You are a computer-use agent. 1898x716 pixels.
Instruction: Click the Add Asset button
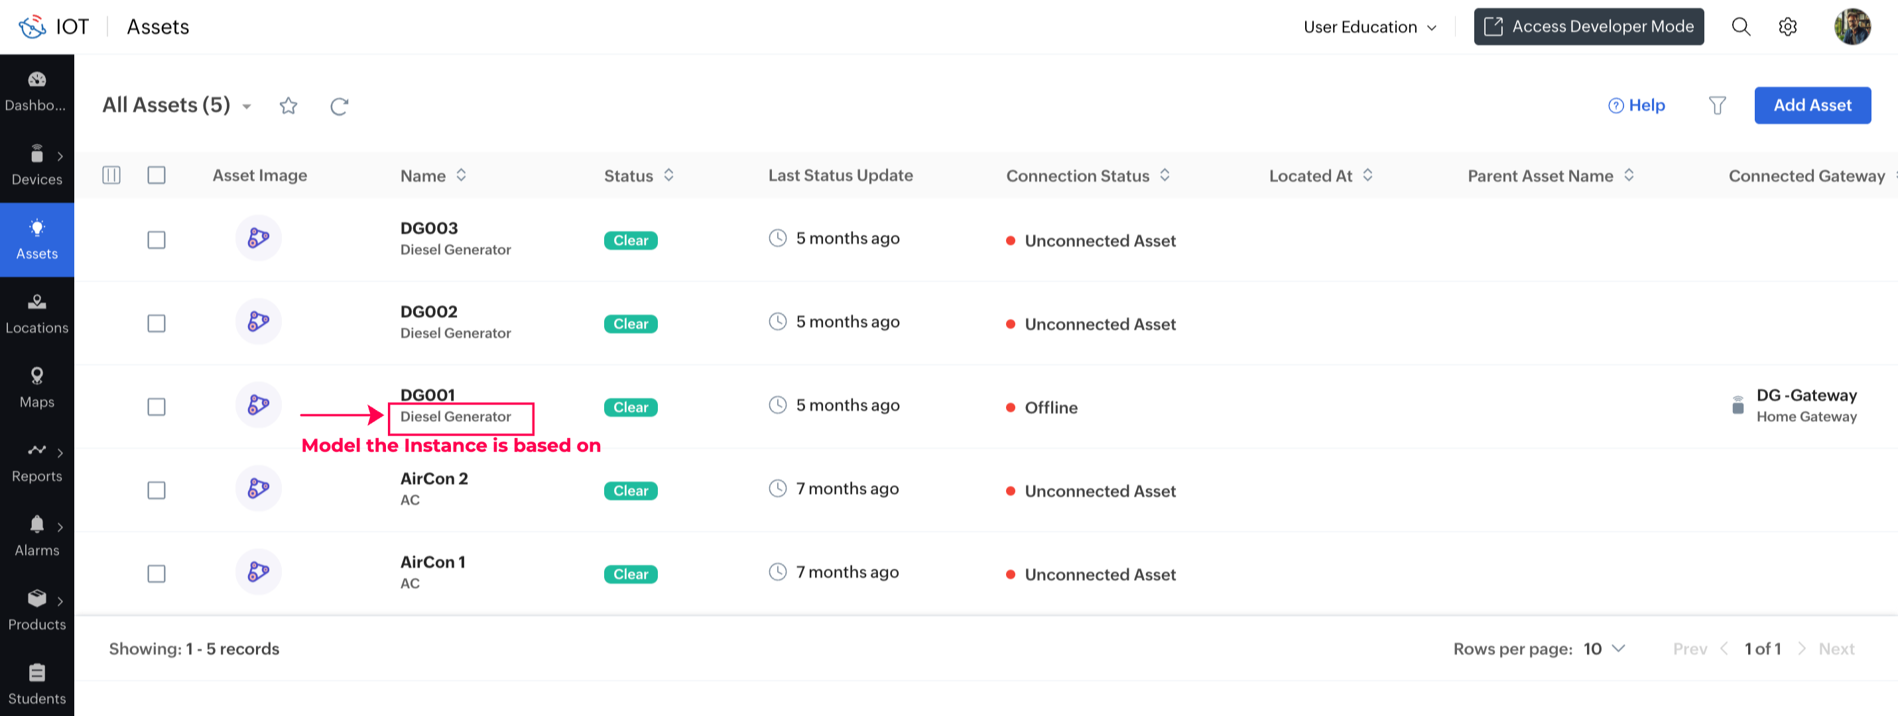1812,105
